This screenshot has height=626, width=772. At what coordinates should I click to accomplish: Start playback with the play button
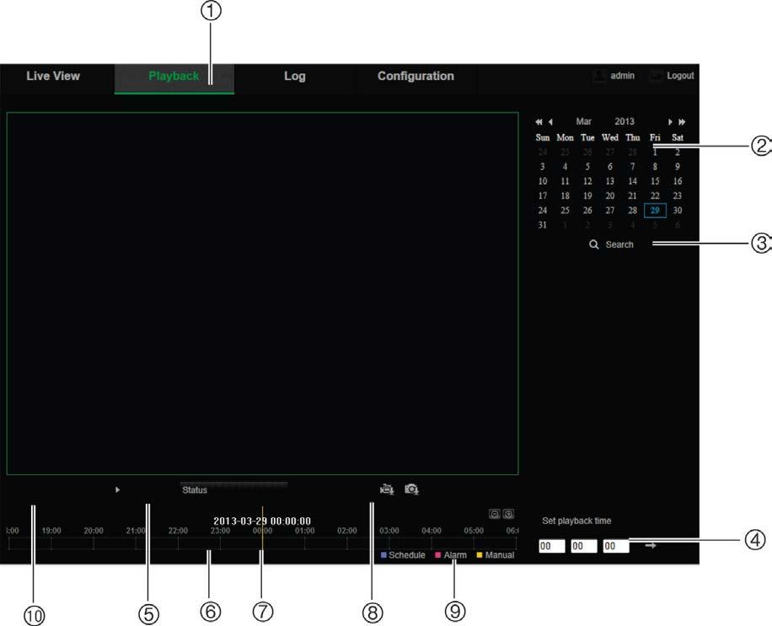(117, 490)
